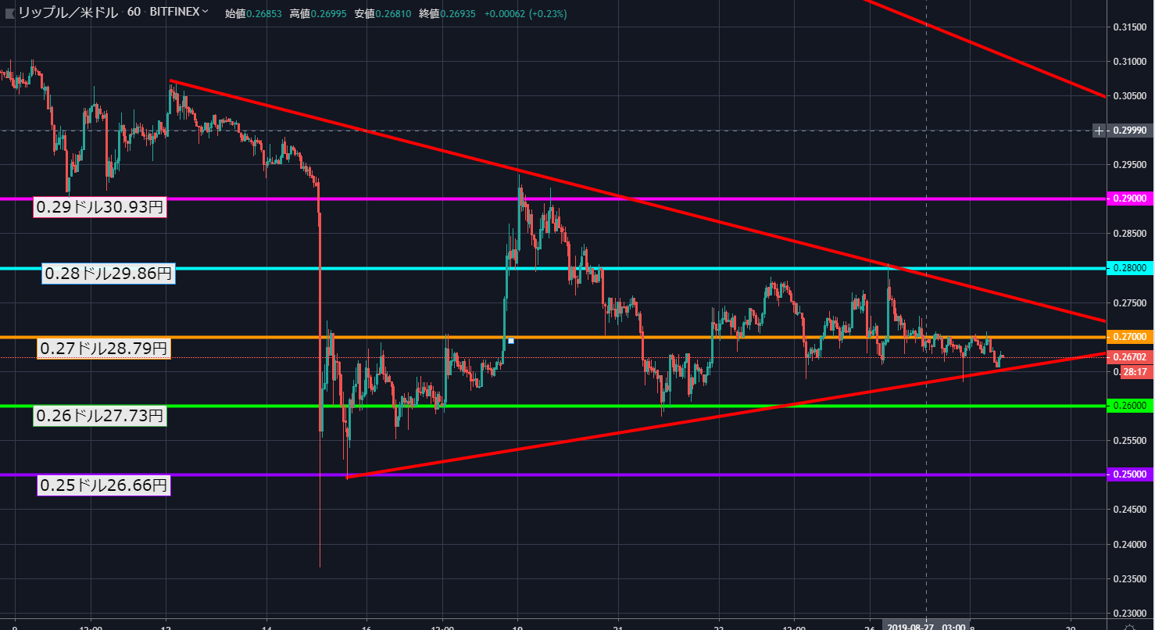Click the 0.29990 crosshair price label
1155x630 pixels.
(1130, 131)
